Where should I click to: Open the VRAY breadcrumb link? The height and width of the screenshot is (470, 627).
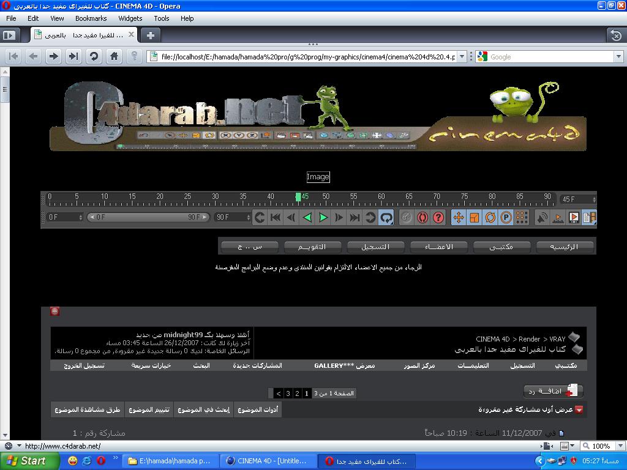point(557,339)
